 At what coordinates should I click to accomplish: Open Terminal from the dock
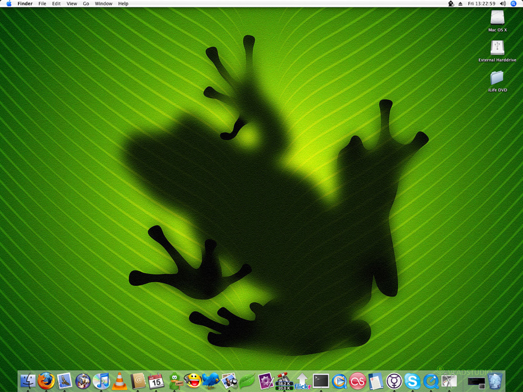coord(321,381)
